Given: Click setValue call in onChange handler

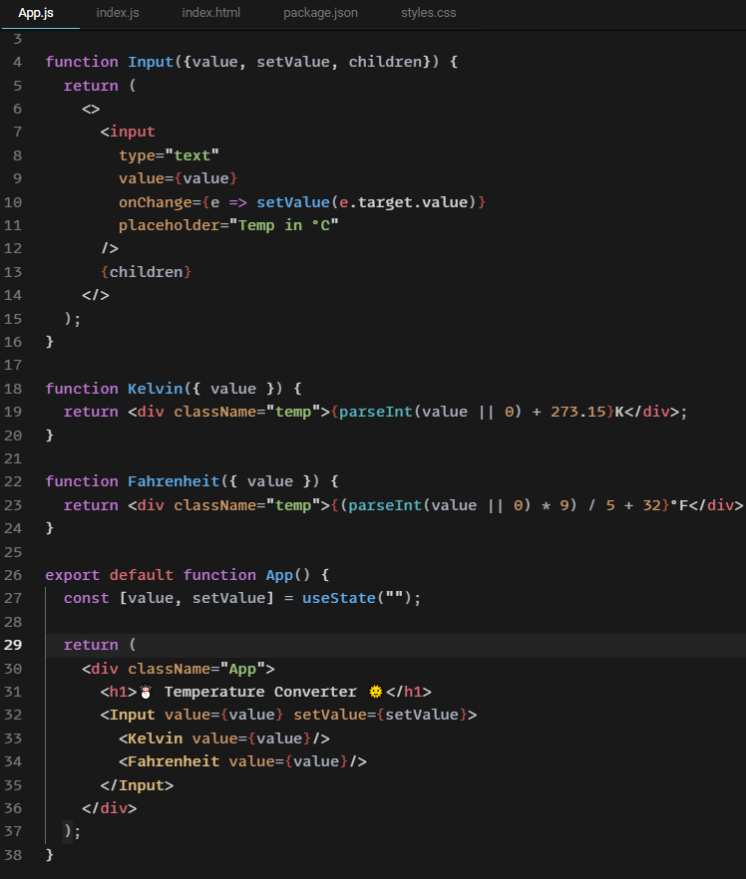Looking at the screenshot, I should pos(293,202).
